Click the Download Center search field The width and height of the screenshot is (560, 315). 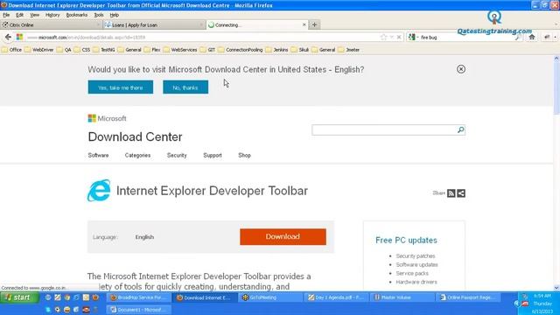tap(383, 130)
